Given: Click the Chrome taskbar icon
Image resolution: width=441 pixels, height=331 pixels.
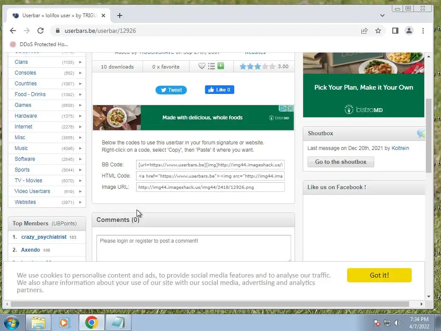Looking at the screenshot, I should tap(91, 322).
